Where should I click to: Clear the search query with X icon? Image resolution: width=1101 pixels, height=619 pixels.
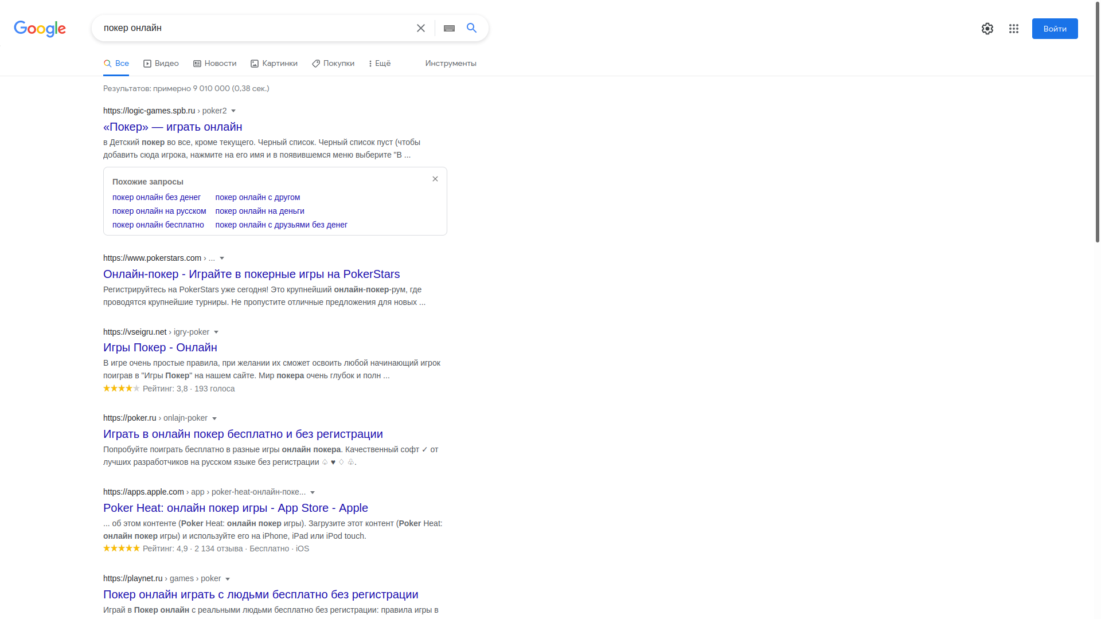click(x=420, y=28)
